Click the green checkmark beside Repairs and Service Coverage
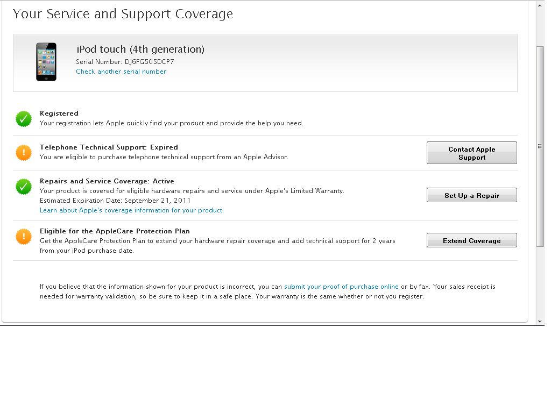Image resolution: width=551 pixels, height=413 pixels. 24,187
